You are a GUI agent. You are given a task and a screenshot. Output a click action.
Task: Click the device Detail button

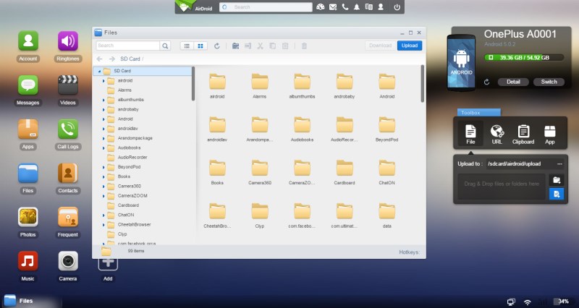pyautogui.click(x=513, y=82)
